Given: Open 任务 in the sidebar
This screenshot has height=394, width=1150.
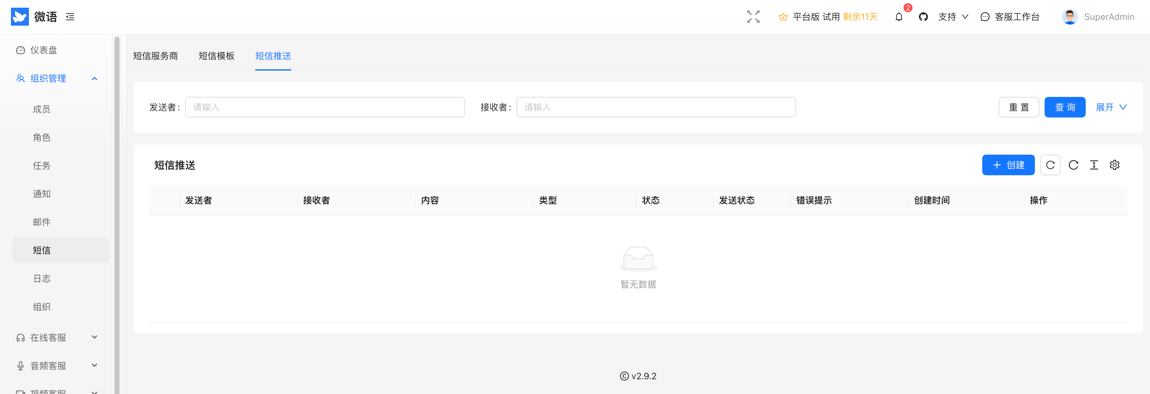Looking at the screenshot, I should coord(61,166).
